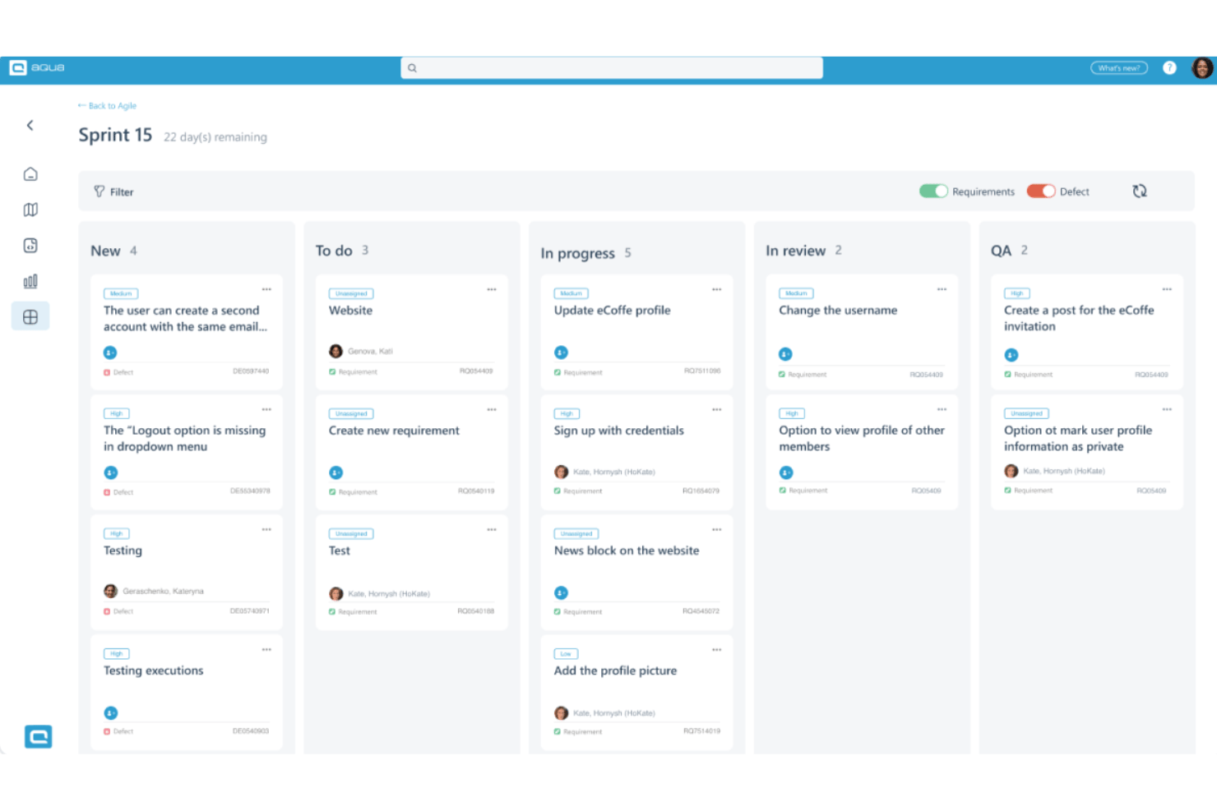The image size is (1217, 811).
Task: Click Genova, Kati assignee avatar on Website card
Action: click(336, 352)
